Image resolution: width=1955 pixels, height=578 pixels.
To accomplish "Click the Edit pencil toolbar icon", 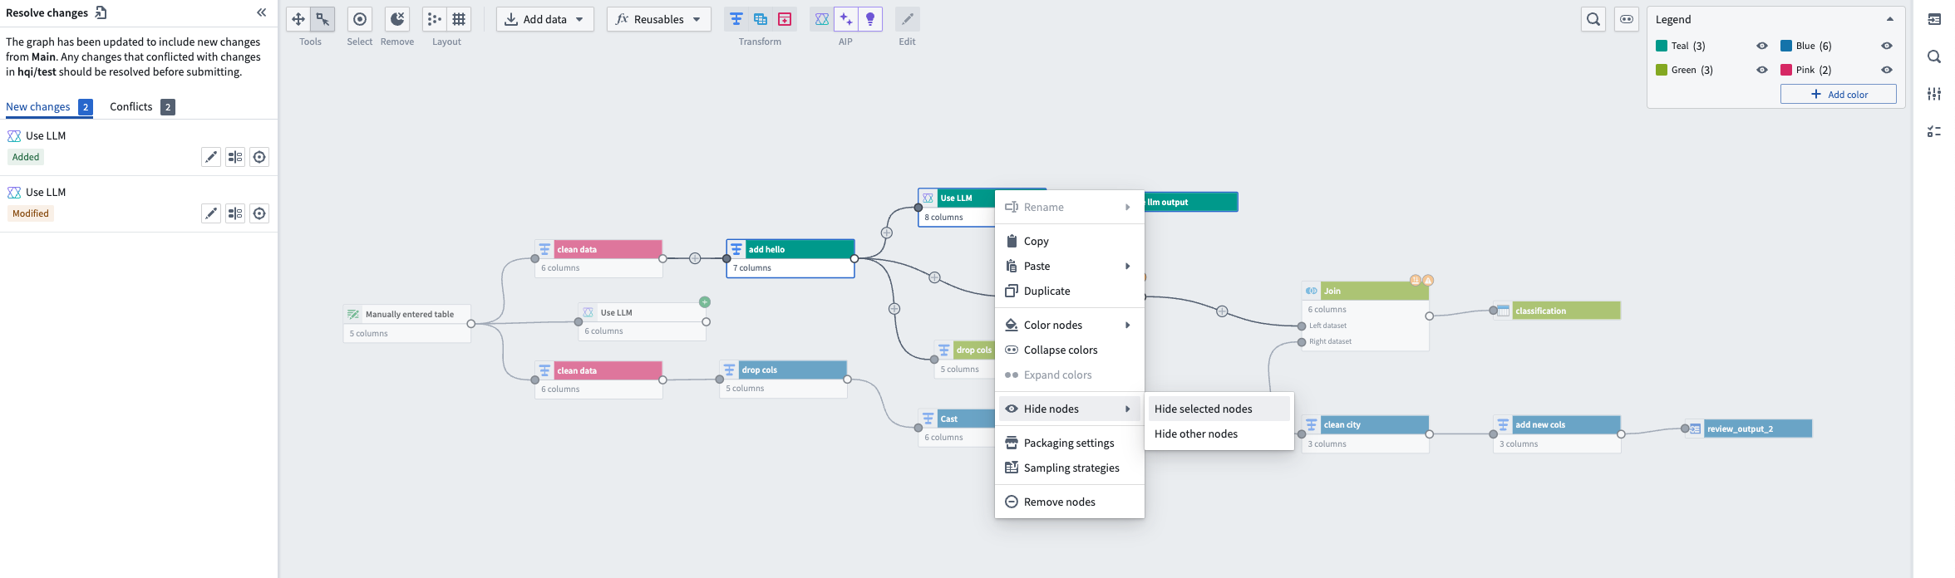I will 908,19.
